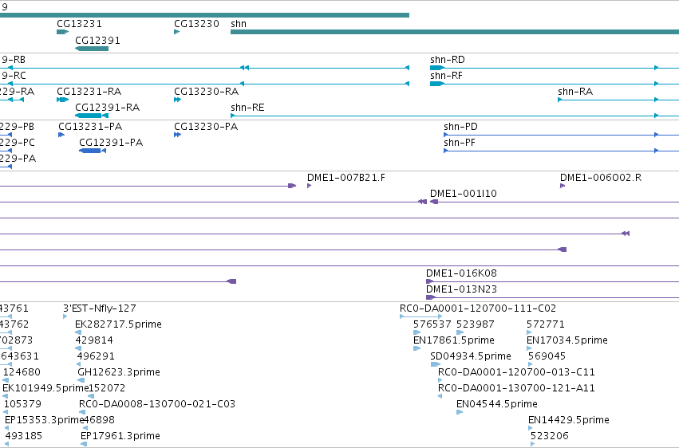Viewport: 679px width, 448px height.
Task: Click the DME1-006O02.R arrow glyph
Action: point(563,186)
